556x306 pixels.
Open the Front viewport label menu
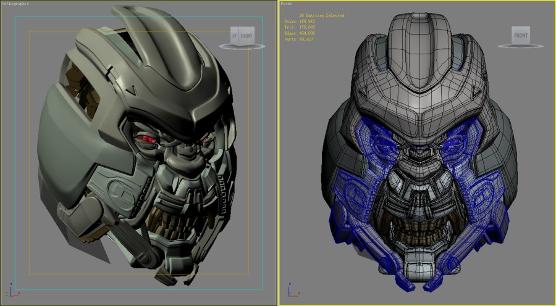[x=286, y=4]
